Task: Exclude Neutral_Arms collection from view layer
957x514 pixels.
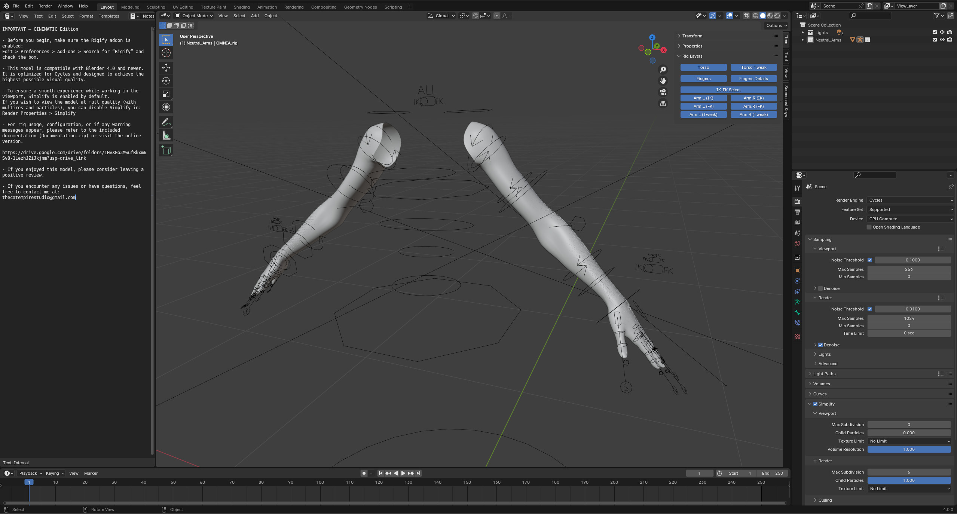Action: click(x=935, y=40)
